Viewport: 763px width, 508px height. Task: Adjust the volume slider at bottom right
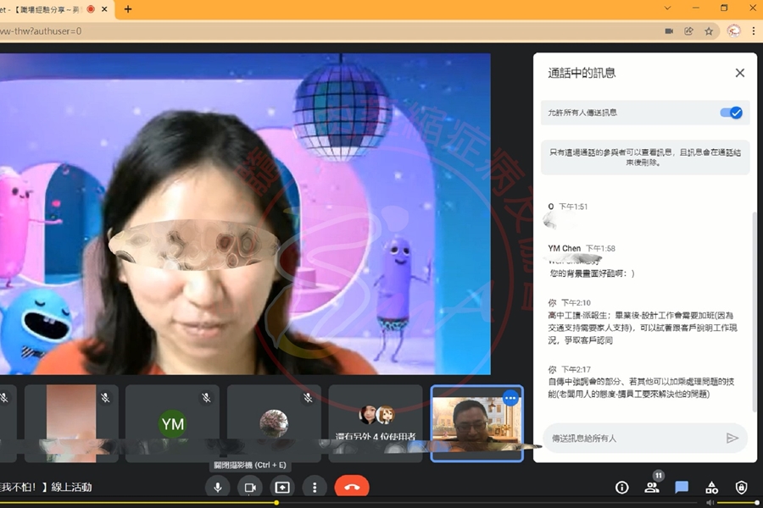pos(738,503)
